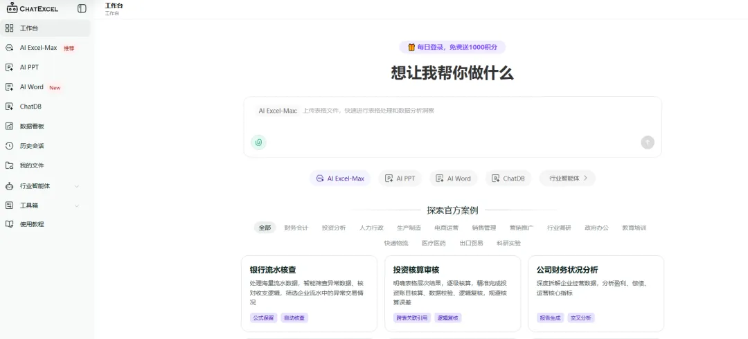This screenshot has width=748, height=339.
Task: Select the 科研实验 case category tab
Action: [x=509, y=243]
